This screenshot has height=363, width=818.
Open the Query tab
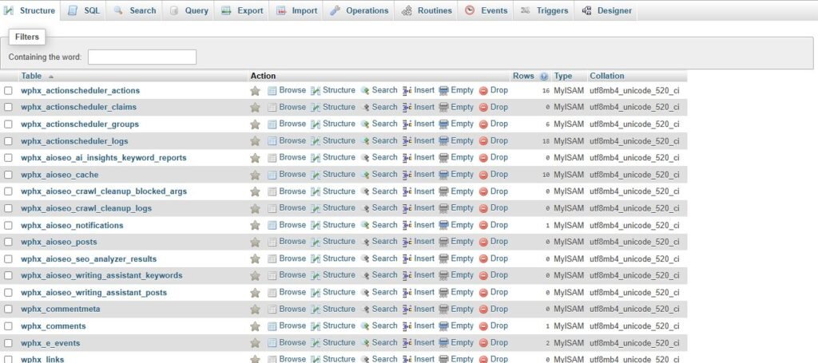(189, 10)
